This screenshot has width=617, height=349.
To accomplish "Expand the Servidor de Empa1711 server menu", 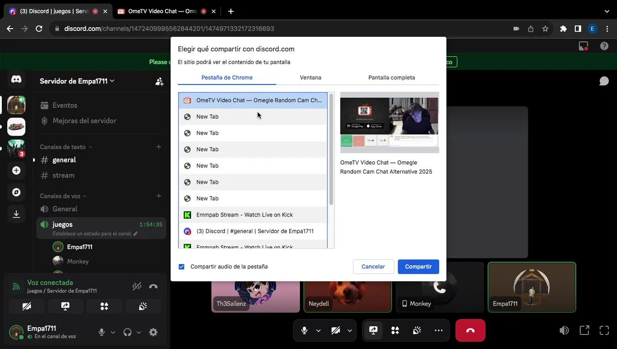I will tap(77, 81).
